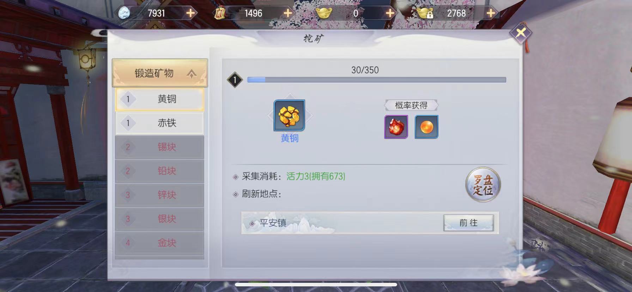Image resolution: width=632 pixels, height=292 pixels.
Task: Add gold ingots with the plus next to 0
Action: (390, 13)
